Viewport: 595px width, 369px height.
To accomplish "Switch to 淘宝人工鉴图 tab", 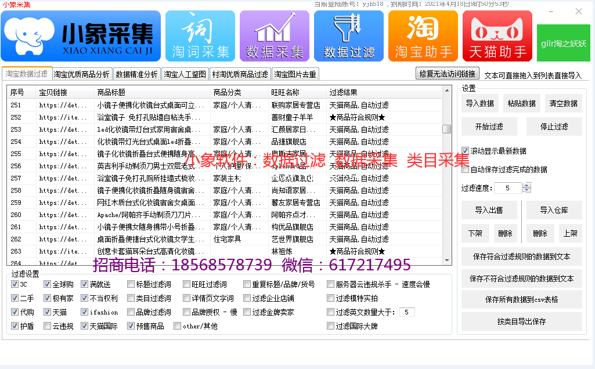I will click(x=185, y=74).
